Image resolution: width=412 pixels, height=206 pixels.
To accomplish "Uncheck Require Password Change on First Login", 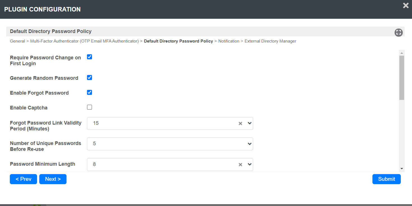I will click(x=90, y=57).
